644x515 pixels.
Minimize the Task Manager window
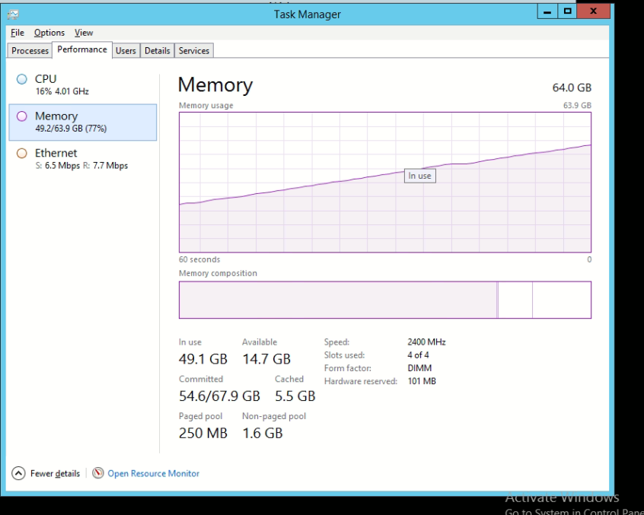(547, 11)
